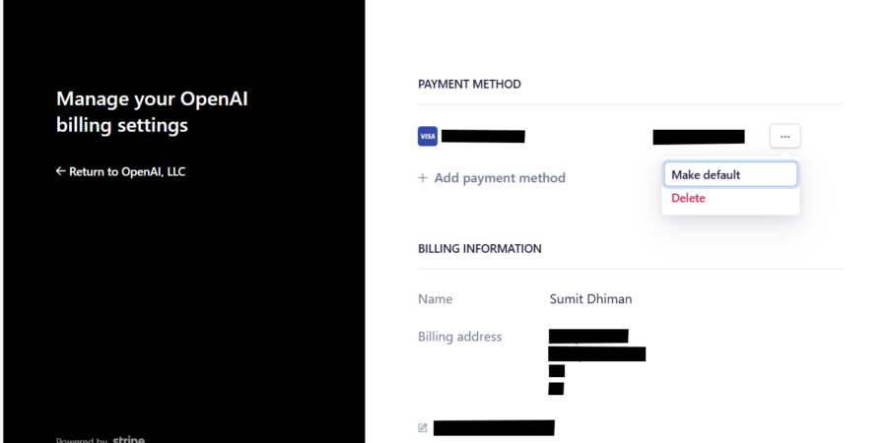Image resolution: width=887 pixels, height=443 pixels.
Task: Open the three-dot card options button
Action: pyautogui.click(x=785, y=136)
